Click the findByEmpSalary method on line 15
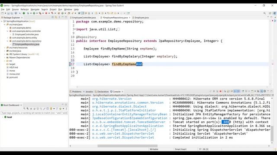277x155 pixels. (x=126, y=56)
